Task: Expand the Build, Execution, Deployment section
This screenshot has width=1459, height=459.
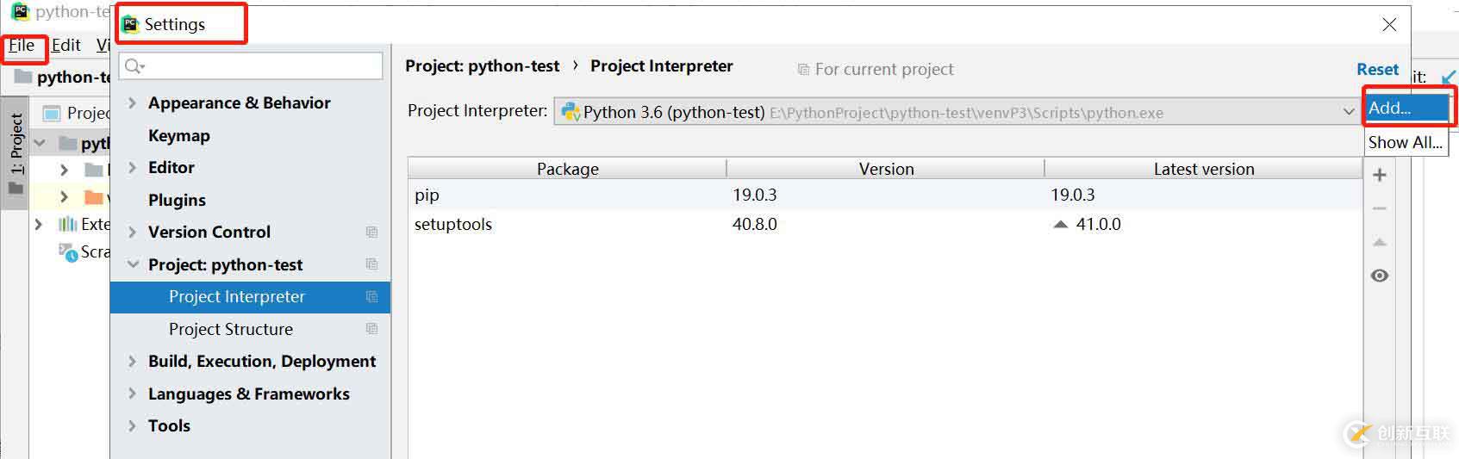Action: coord(132,362)
